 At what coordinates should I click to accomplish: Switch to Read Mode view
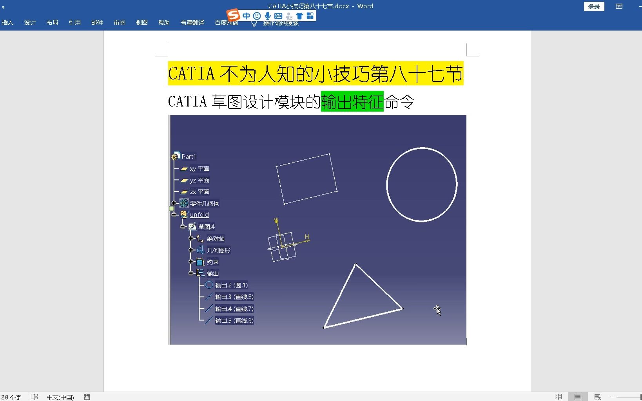[x=559, y=397]
